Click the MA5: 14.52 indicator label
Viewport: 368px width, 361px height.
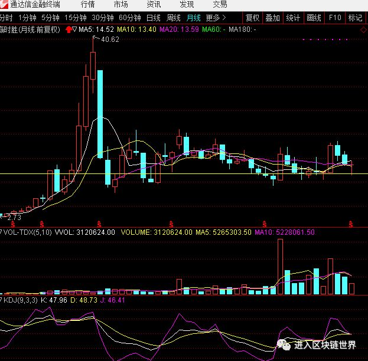tap(96, 29)
